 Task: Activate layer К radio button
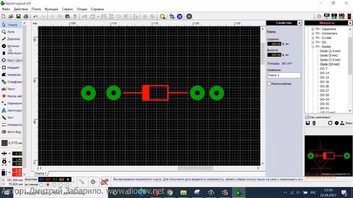click(67, 185)
